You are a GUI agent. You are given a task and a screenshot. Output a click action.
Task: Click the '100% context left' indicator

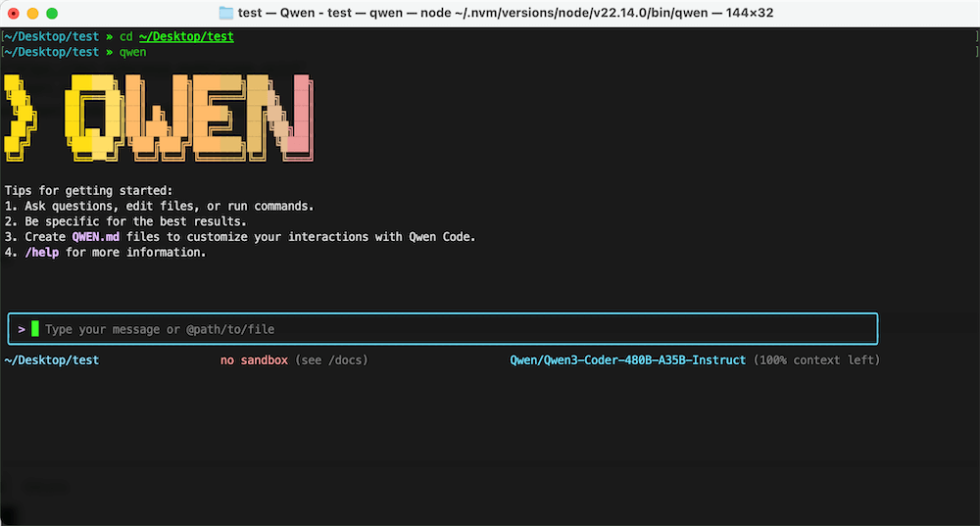click(816, 360)
